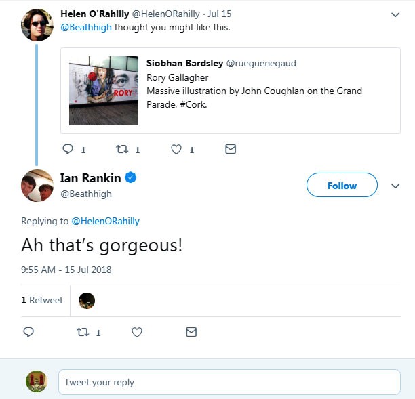415x399 pixels.
Task: Like Ian Rankin's "Ah that's gorgeous!" tweet
Action: (x=136, y=332)
